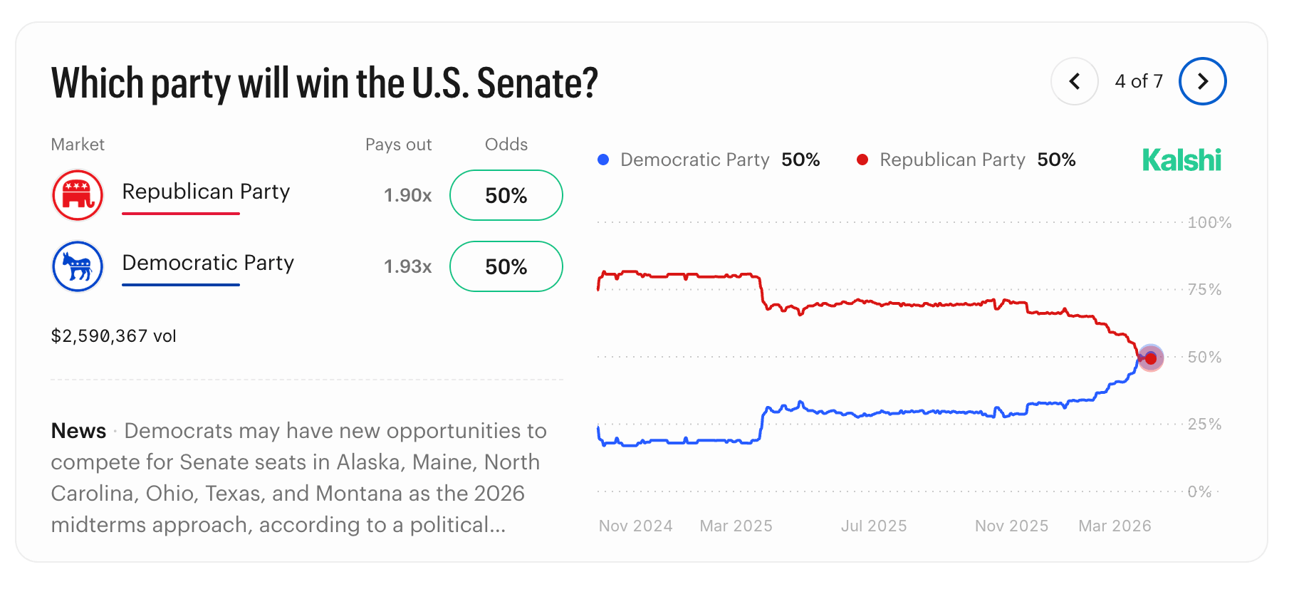This screenshot has width=1299, height=604.
Task: Go to previous market with left chevron
Action: 1074,81
